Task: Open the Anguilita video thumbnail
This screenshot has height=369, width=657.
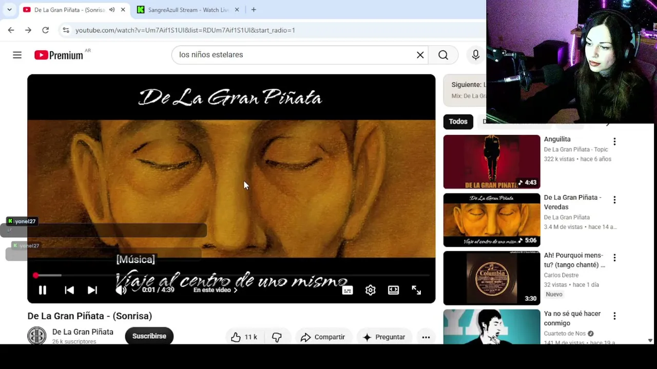Action: point(492,162)
